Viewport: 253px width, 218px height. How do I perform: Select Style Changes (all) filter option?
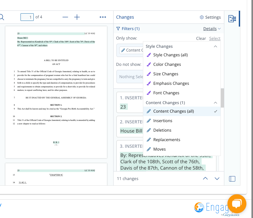point(182,55)
